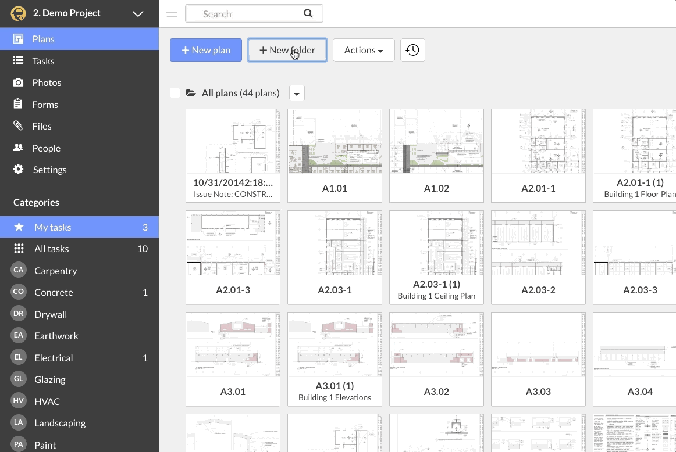Image resolution: width=676 pixels, height=452 pixels.
Task: Open Settings via gear icon
Action: coord(19,170)
